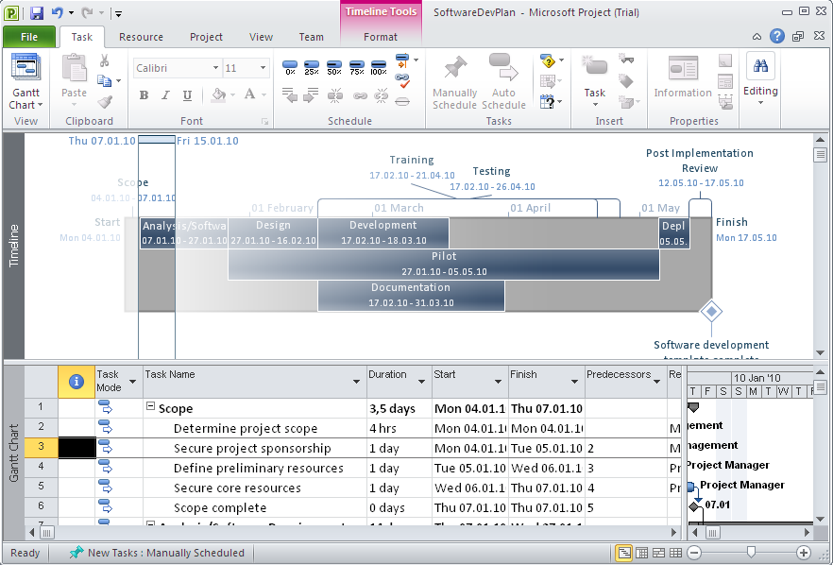Mark task 50% complete
The image size is (833, 565).
(x=334, y=67)
